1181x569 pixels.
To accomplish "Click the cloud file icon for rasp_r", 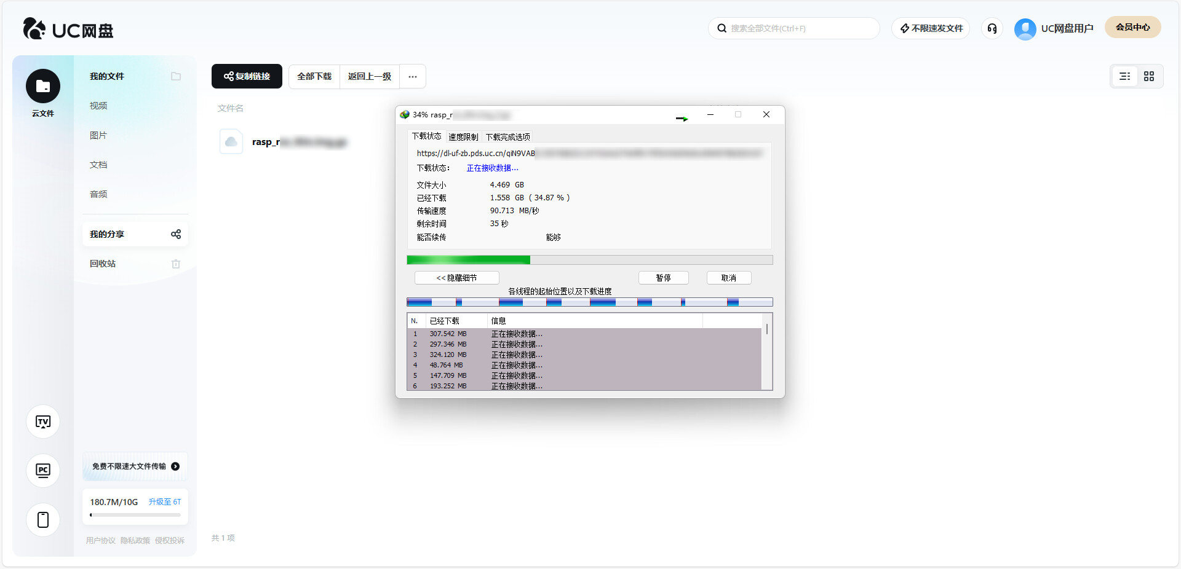I will 231,142.
